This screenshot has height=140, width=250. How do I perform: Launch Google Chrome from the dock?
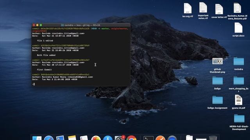click(x=131, y=138)
